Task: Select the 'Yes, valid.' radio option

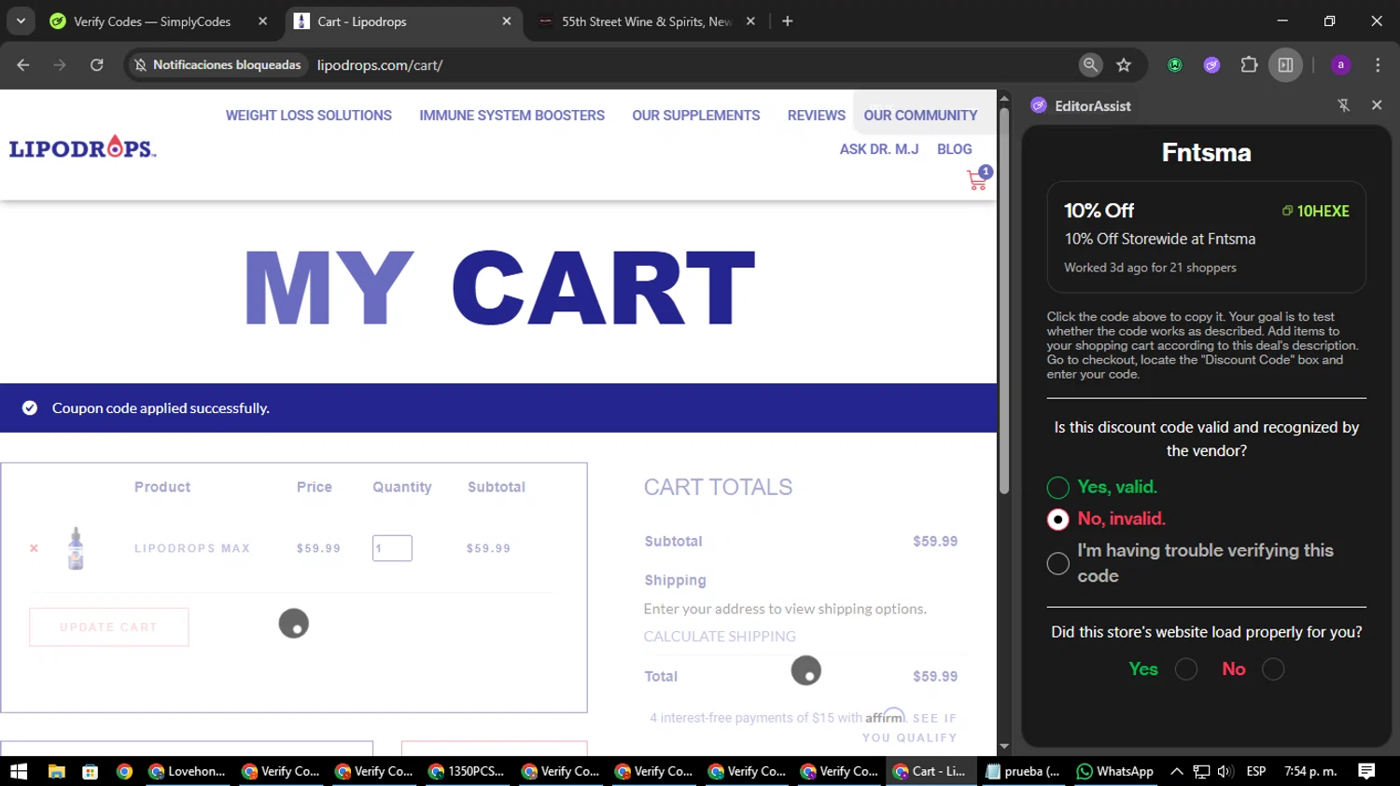Action: click(x=1057, y=488)
